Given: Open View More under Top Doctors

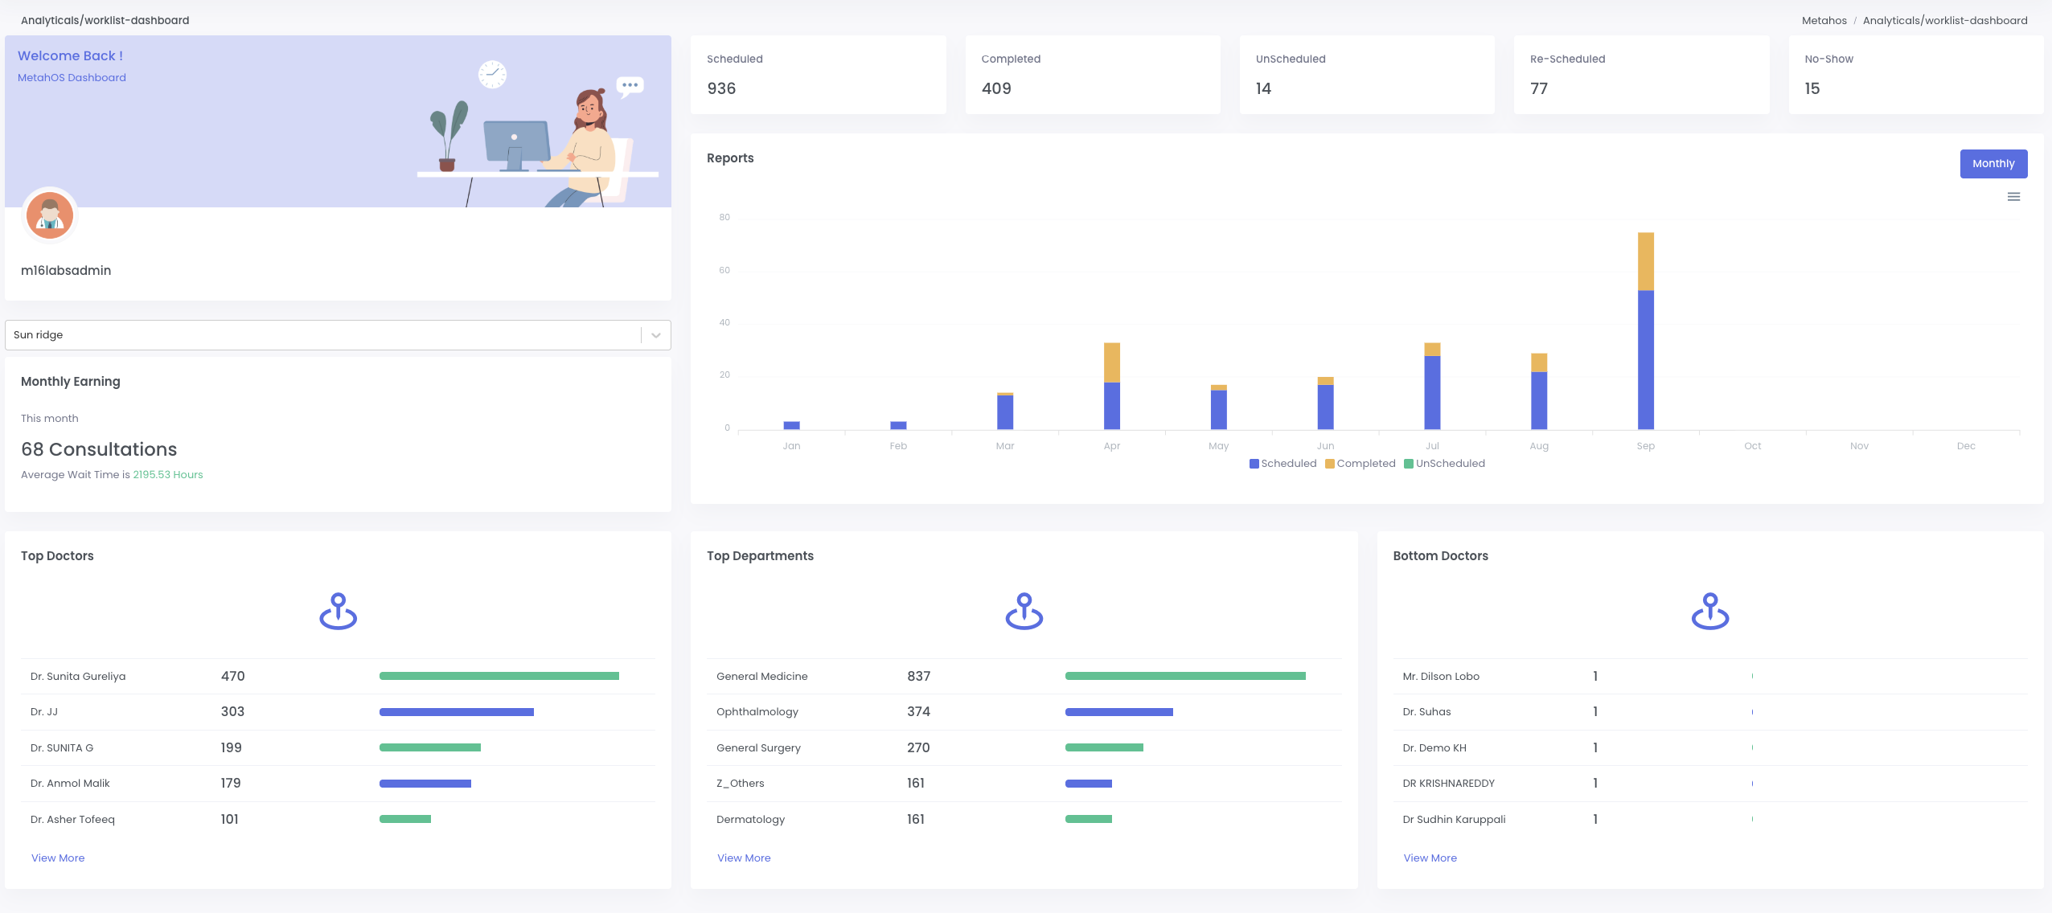Looking at the screenshot, I should 58,858.
